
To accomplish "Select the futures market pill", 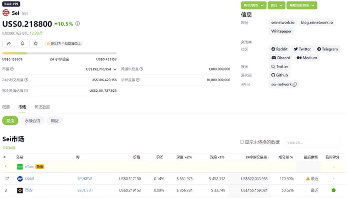I will coord(55,121).
